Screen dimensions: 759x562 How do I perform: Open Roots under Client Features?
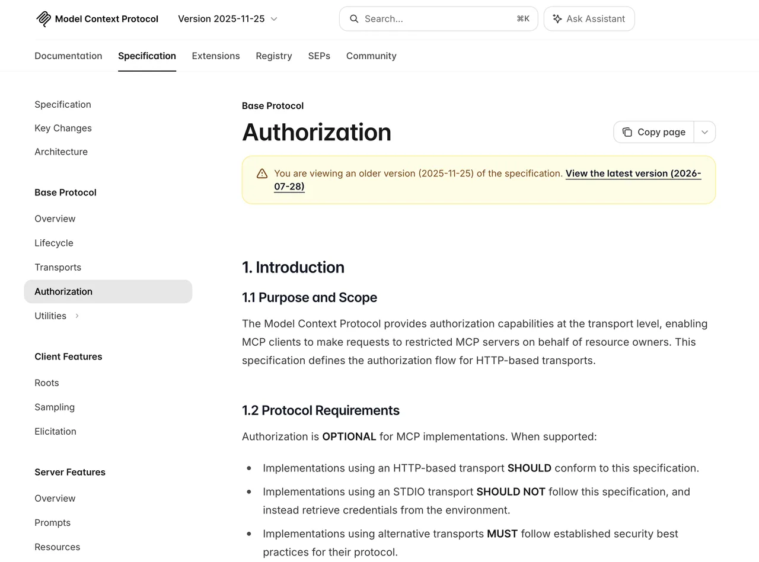pos(47,383)
